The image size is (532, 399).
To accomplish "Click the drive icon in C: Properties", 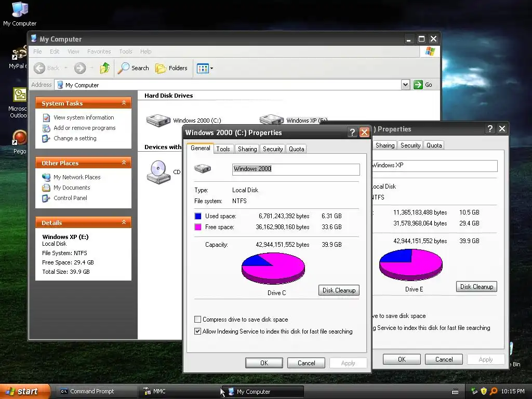I will (x=203, y=168).
